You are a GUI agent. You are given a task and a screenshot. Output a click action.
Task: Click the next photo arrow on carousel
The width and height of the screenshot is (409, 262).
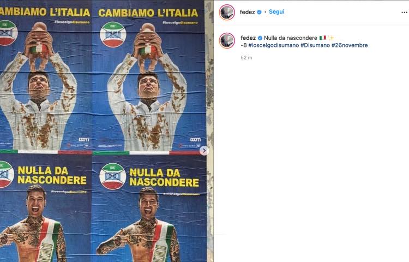click(x=204, y=151)
